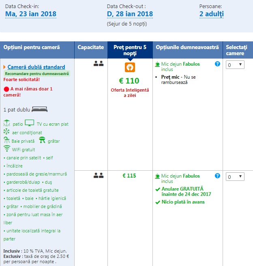Click the breakfast cup icon in first offer
This screenshot has height=266, width=253.
[x=157, y=64]
